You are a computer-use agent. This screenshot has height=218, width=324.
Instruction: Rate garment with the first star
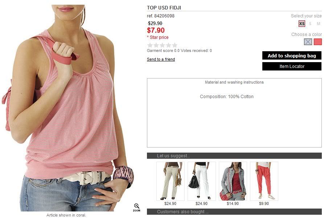(150, 45)
